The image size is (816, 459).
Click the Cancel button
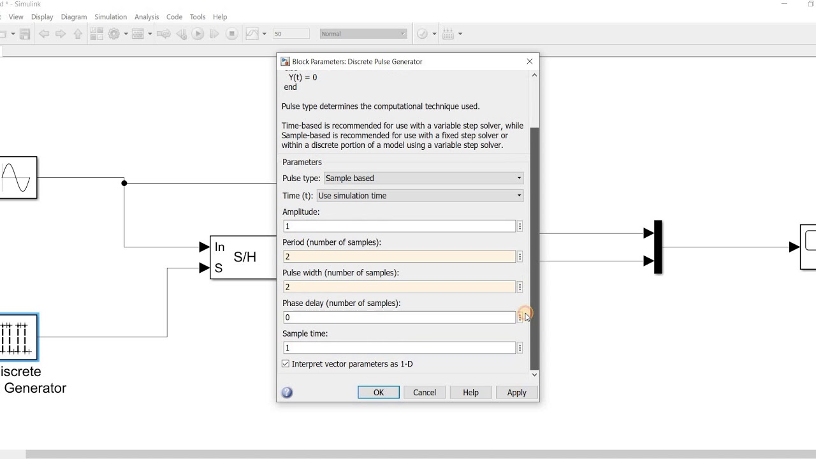tap(425, 393)
